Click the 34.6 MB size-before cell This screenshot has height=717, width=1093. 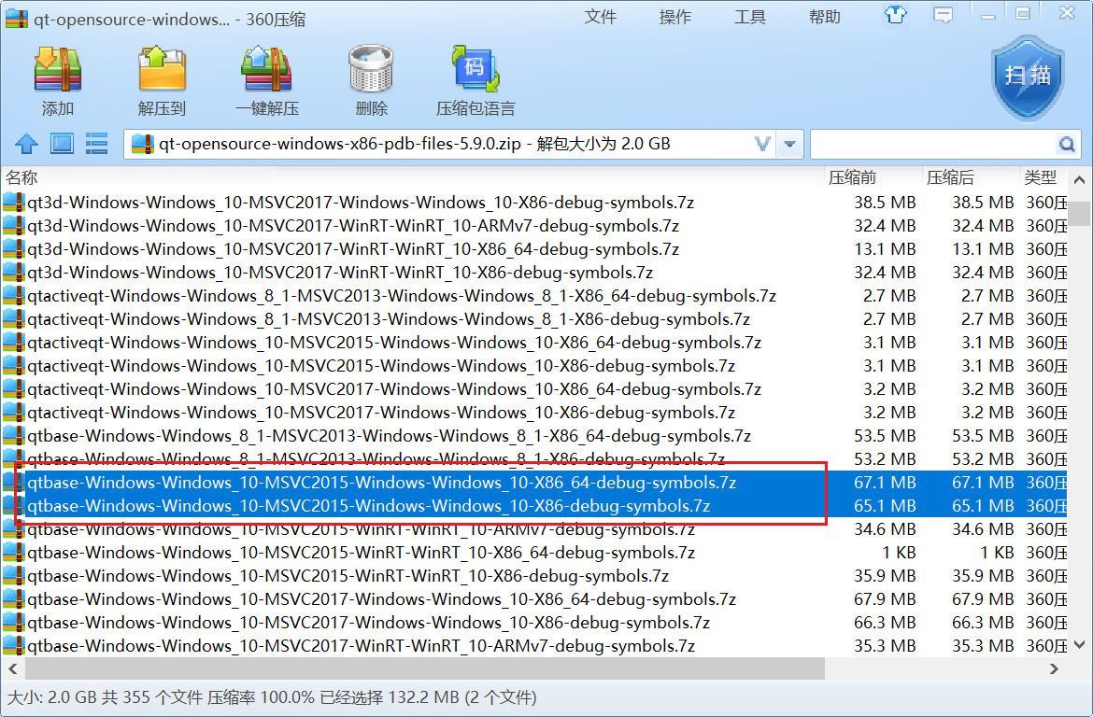click(x=885, y=529)
